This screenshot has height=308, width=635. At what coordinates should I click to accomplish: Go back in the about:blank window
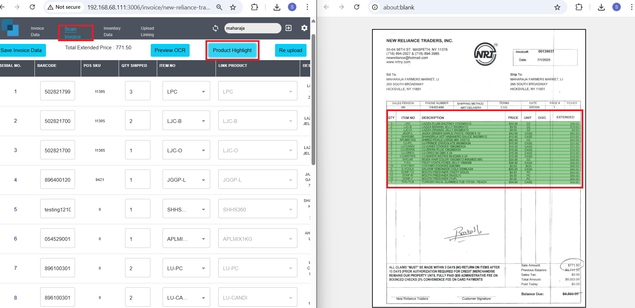(x=326, y=7)
